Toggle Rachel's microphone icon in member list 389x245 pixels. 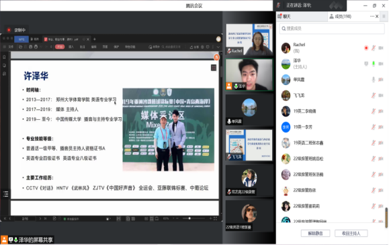(374, 48)
